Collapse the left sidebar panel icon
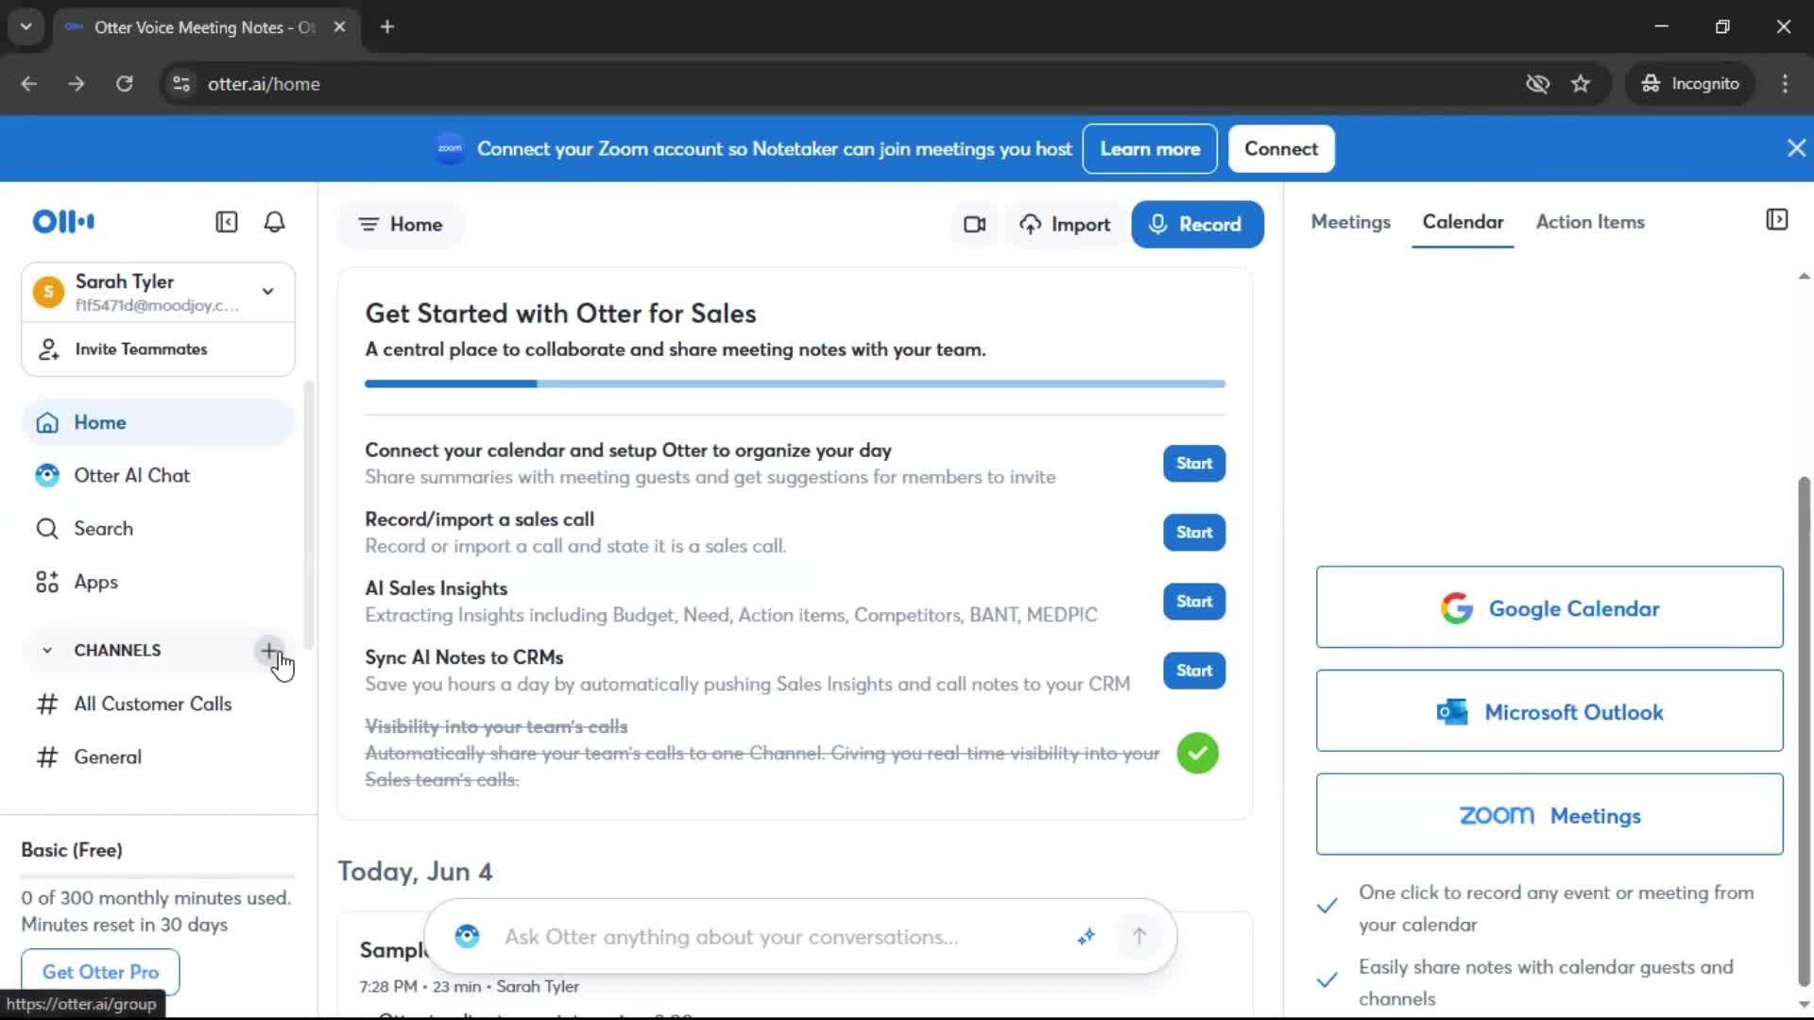1814x1020 pixels. (227, 222)
